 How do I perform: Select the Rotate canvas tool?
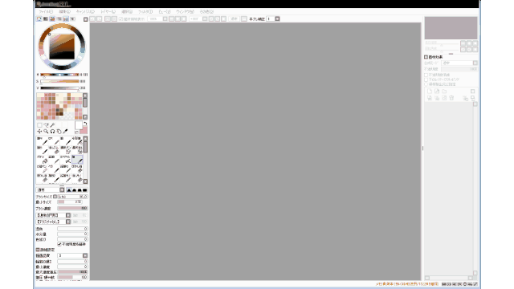[x=52, y=132]
